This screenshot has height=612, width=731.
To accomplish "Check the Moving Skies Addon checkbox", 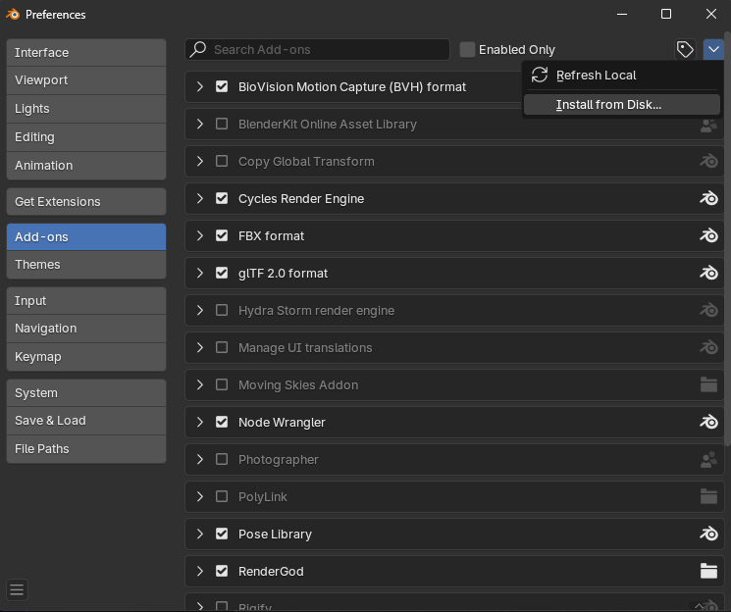I will coord(222,385).
